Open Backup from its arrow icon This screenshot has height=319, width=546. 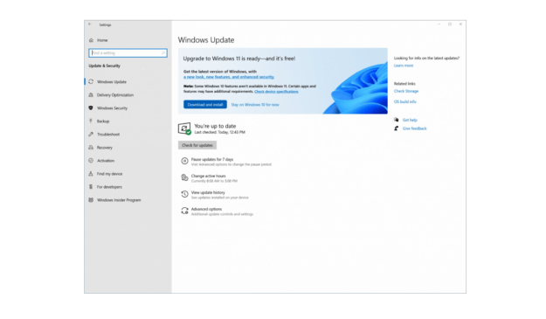[91, 121]
